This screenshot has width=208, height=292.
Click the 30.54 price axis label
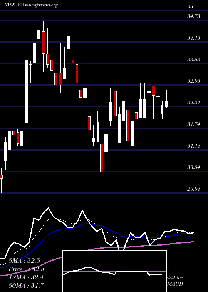point(194,167)
